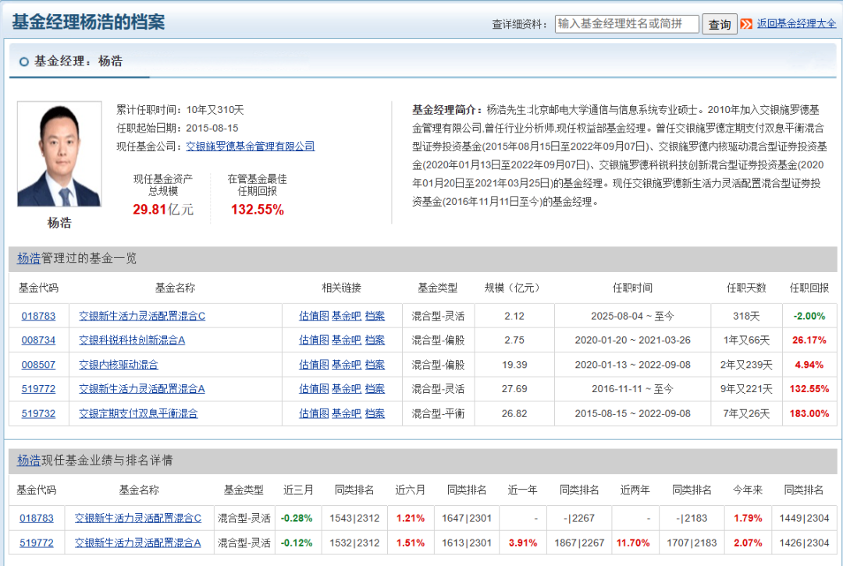The image size is (843, 566).
Task: Click the 任职天数 column header
Action: tap(746, 288)
